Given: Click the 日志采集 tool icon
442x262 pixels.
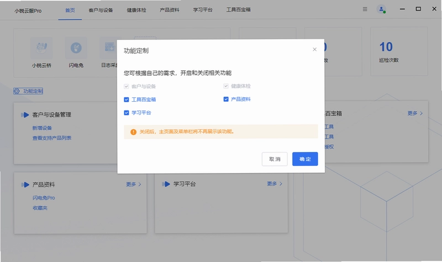Looking at the screenshot, I should click(108, 48).
